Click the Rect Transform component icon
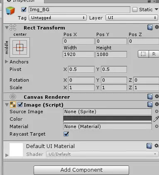Image resolution: width=159 pixels, height=175 pixels. [x=13, y=27]
